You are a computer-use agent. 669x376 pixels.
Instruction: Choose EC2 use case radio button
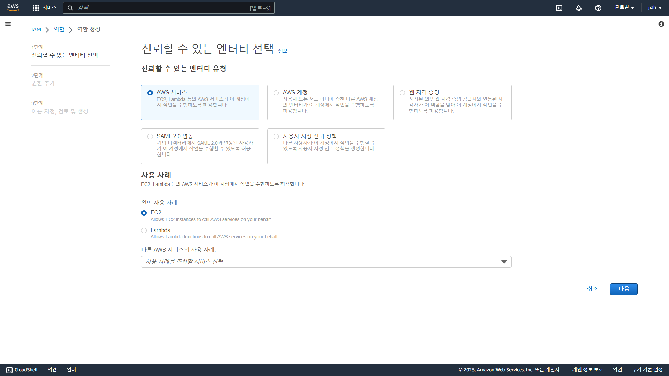[x=144, y=213]
